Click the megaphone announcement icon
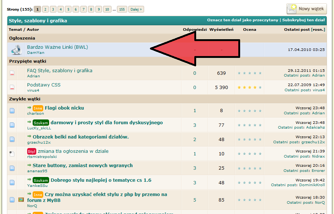The width and height of the screenshot is (334, 214). (16, 49)
